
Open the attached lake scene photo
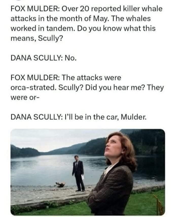click(x=88, y=172)
